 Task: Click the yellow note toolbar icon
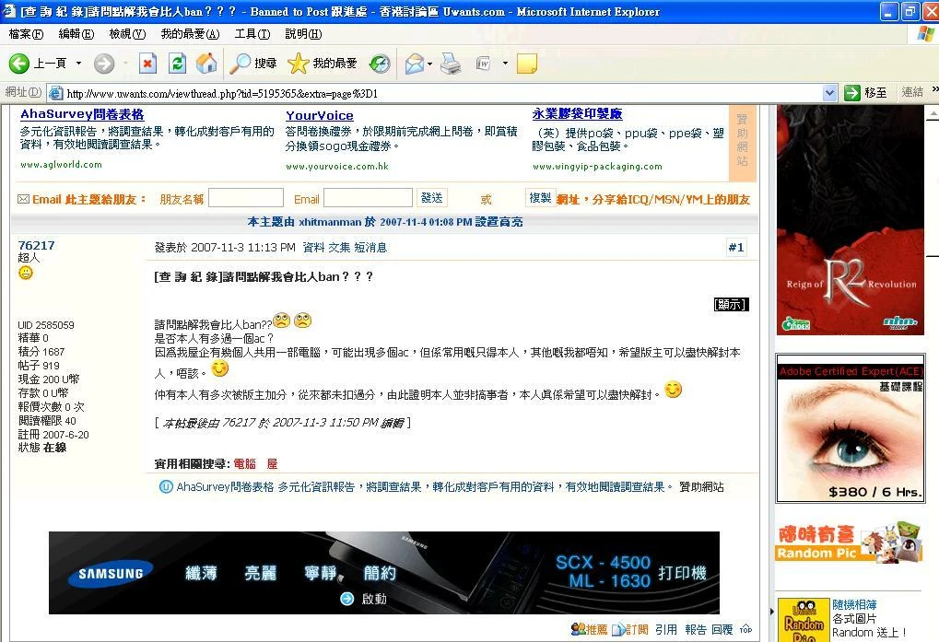[527, 63]
